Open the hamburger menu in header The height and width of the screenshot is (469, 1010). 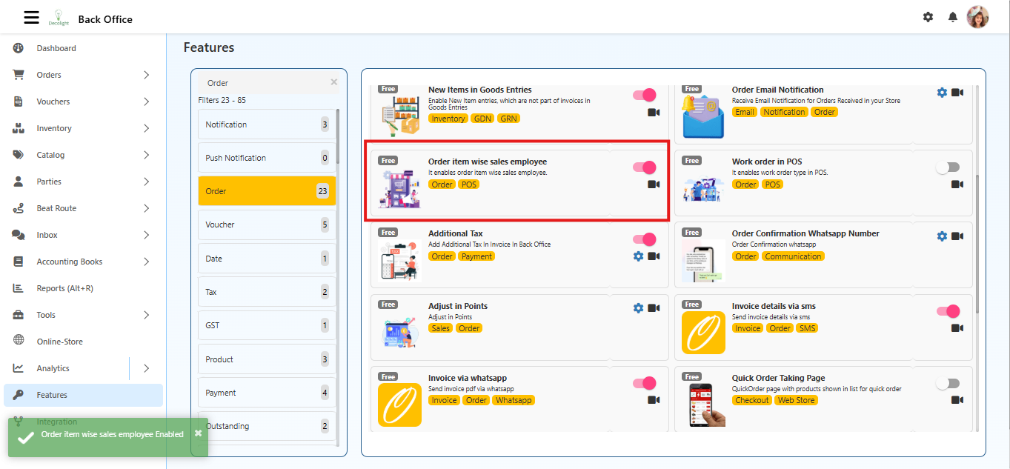pyautogui.click(x=31, y=18)
